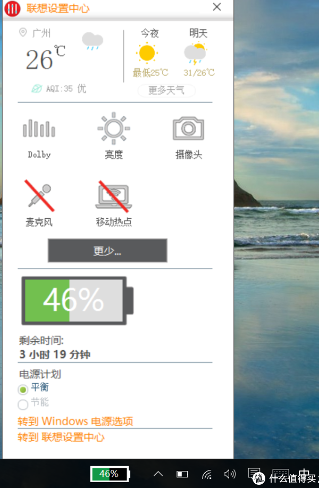This screenshot has height=488, width=319.
Task: Click the taskbar Wi-Fi network icon
Action: (207, 474)
